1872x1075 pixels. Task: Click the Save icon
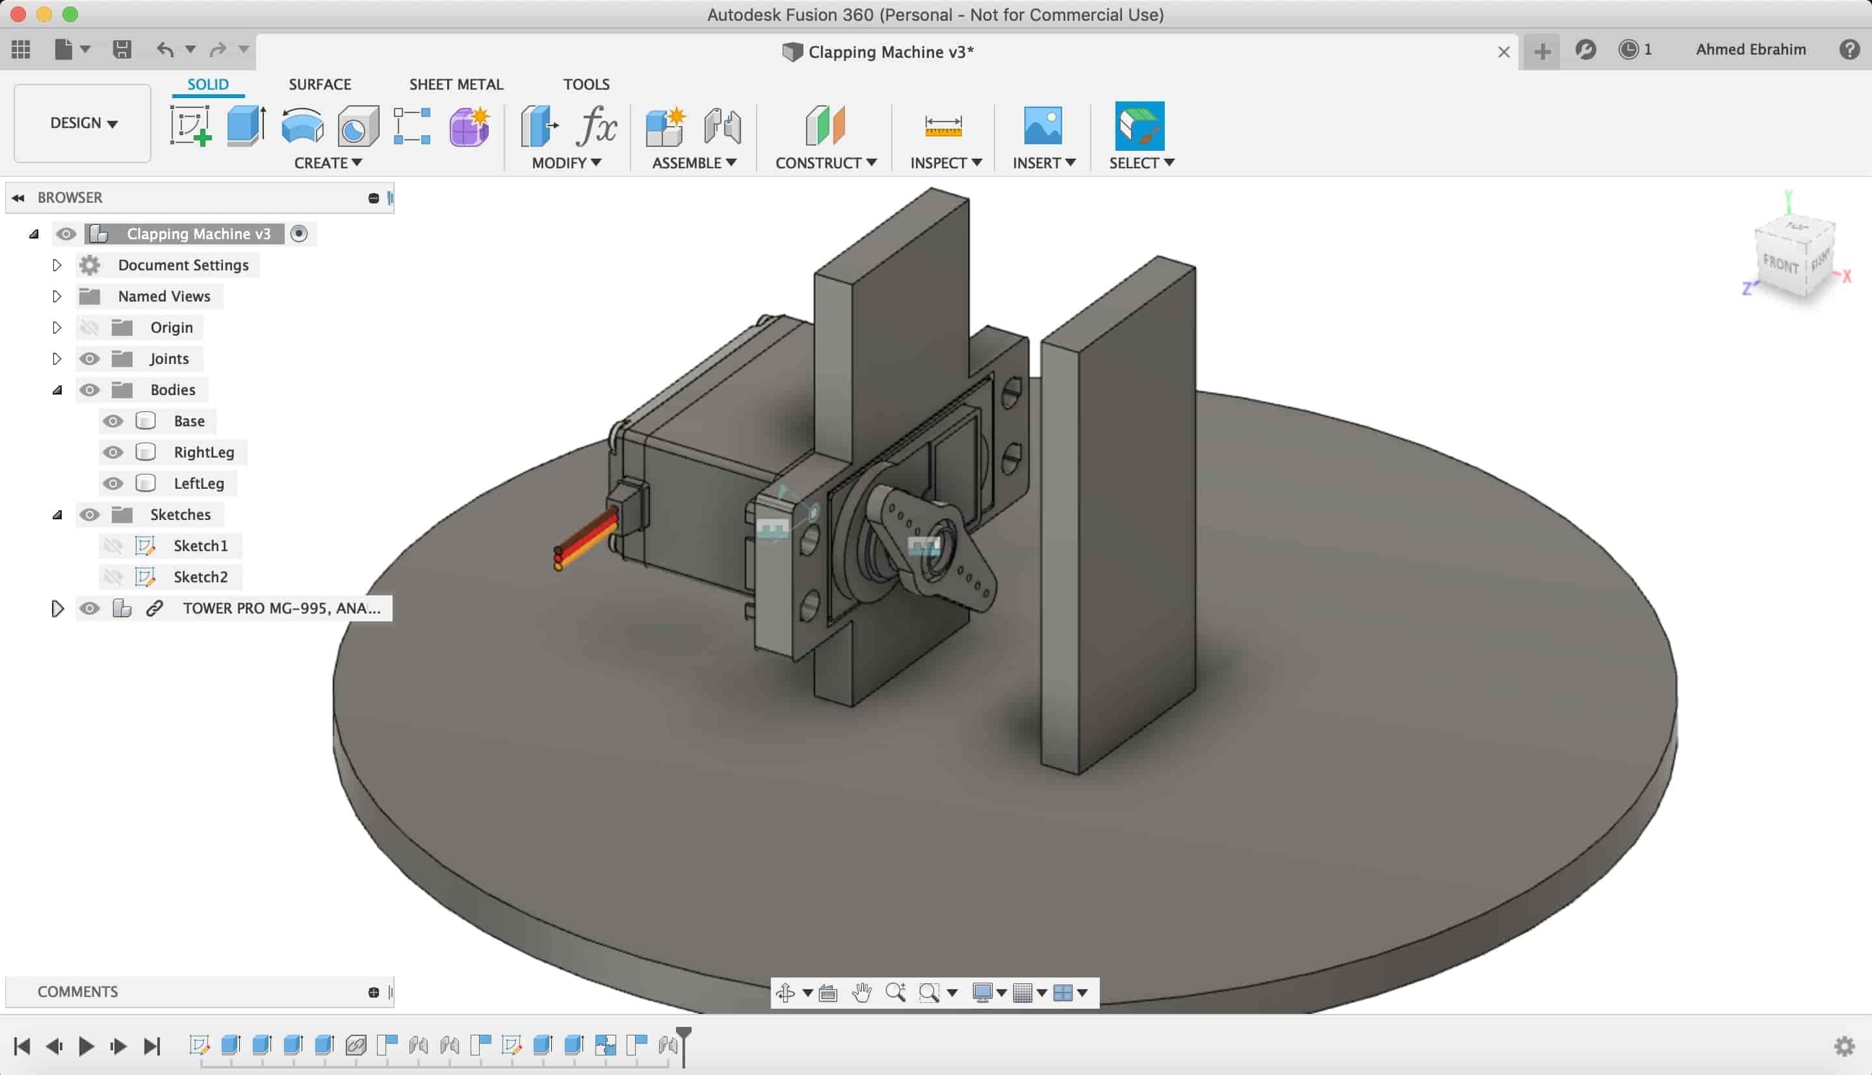[122, 49]
